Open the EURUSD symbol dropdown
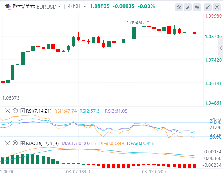 pyautogui.click(x=49, y=7)
